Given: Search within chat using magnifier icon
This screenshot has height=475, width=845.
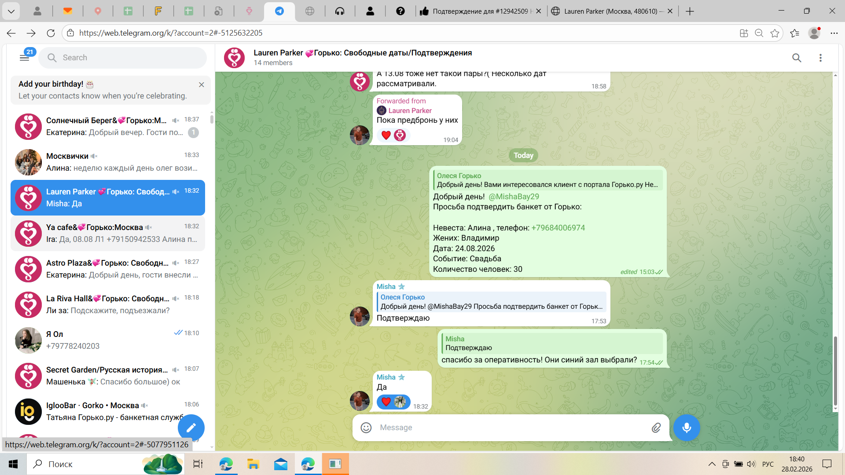Looking at the screenshot, I should (797, 58).
